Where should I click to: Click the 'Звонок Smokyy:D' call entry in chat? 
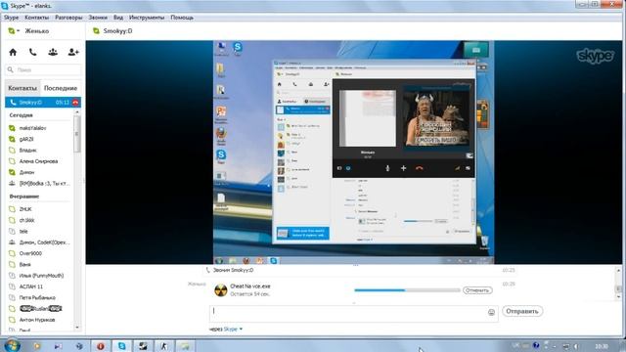click(x=233, y=271)
